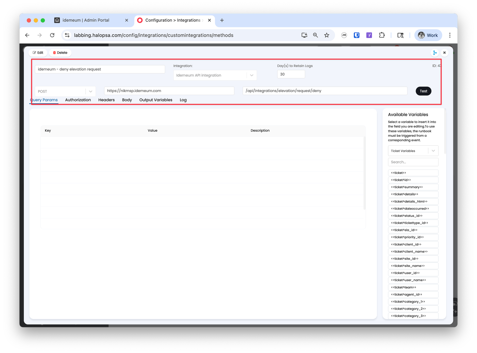The height and width of the screenshot is (353, 477).
Task: Open the Body tab
Action: [x=127, y=100]
